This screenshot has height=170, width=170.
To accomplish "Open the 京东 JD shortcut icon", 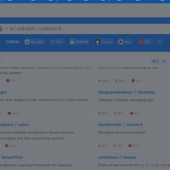I will tap(141, 42).
